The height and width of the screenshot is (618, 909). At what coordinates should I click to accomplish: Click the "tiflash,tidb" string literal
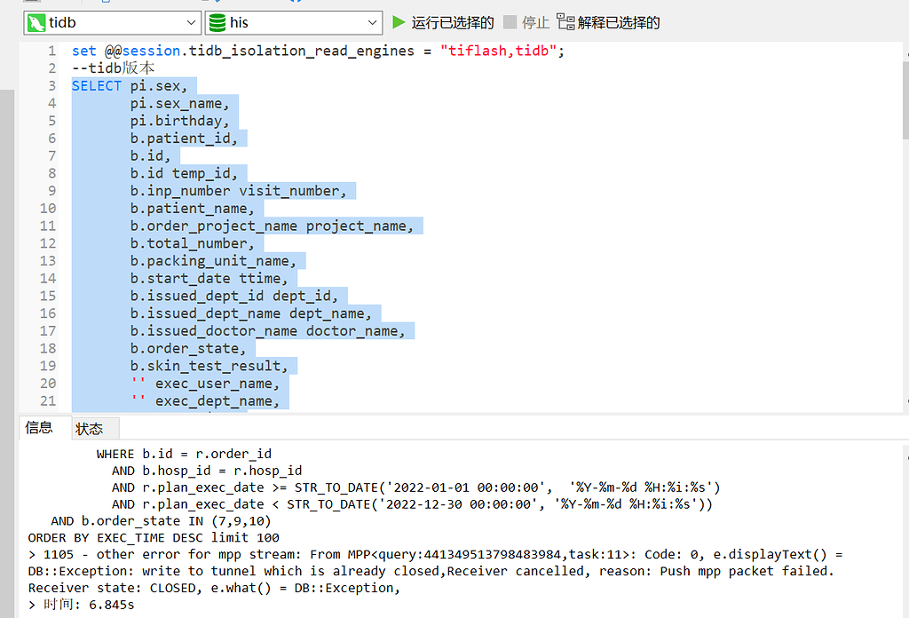(x=499, y=51)
